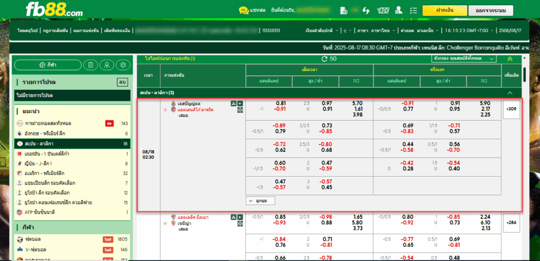The height and width of the screenshot is (261, 540).
Task: Play live stream for Athletic Bilbao match
Action: [240, 217]
